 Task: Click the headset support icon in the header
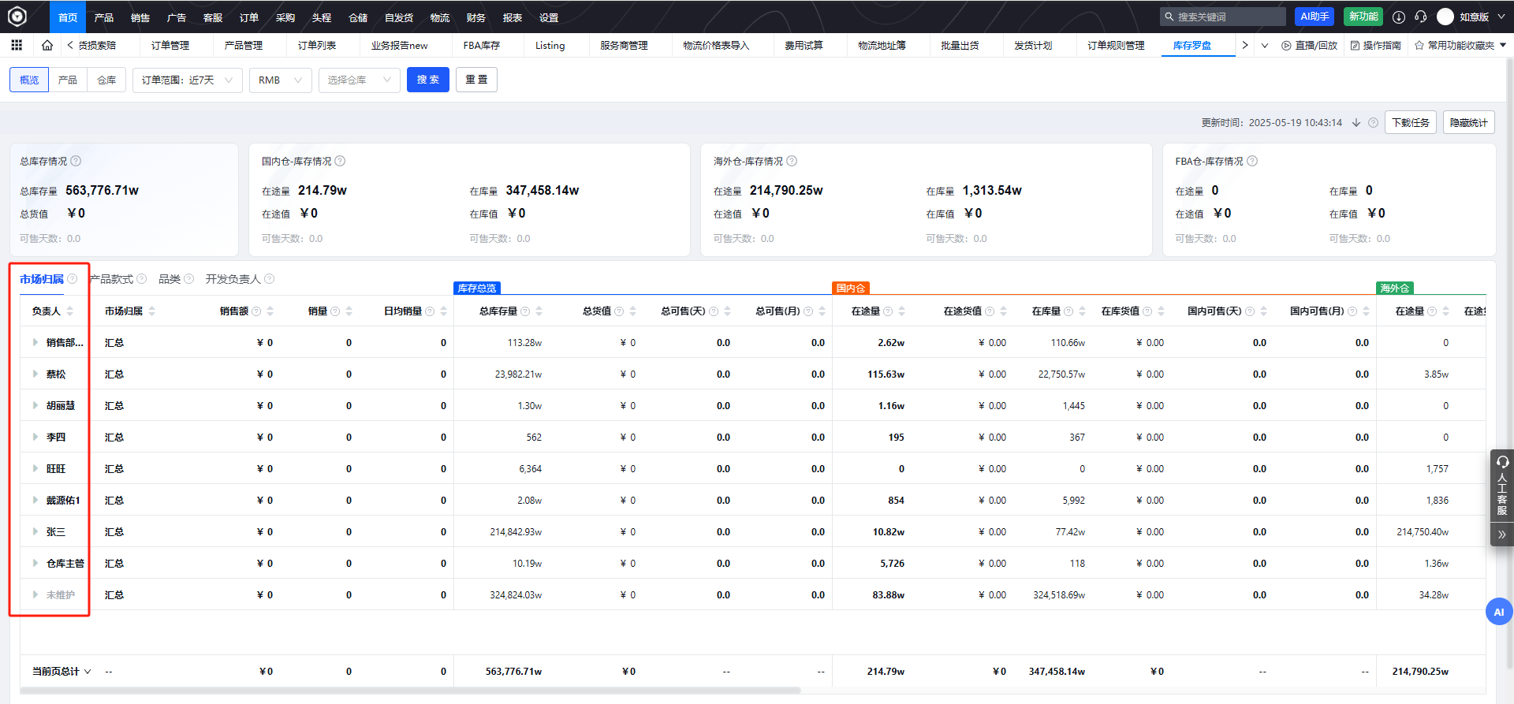tap(1421, 17)
